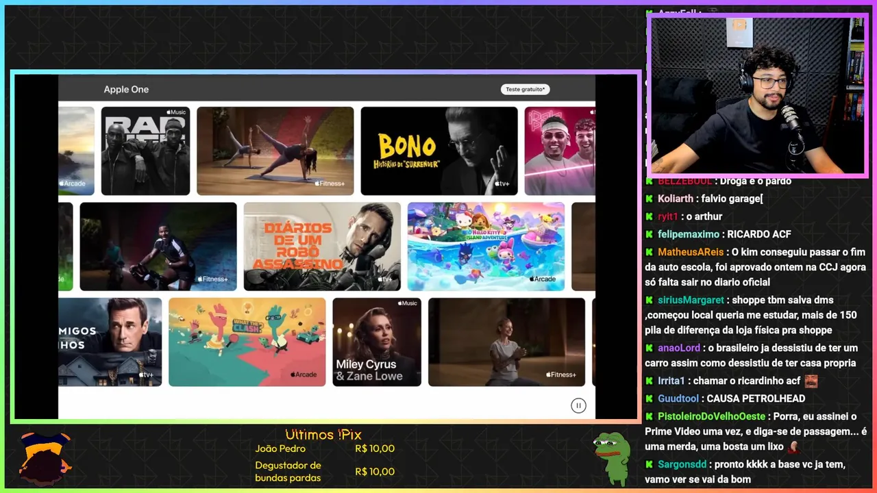
Task: Click the Kick badge next to BELZEBUUL
Action: tap(649, 181)
